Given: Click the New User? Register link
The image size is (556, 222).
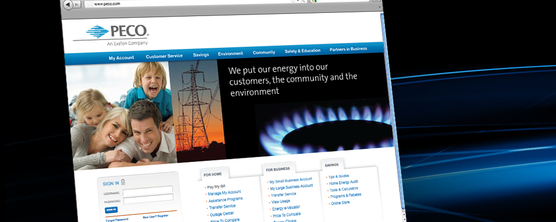Looking at the screenshot, I should (155, 216).
